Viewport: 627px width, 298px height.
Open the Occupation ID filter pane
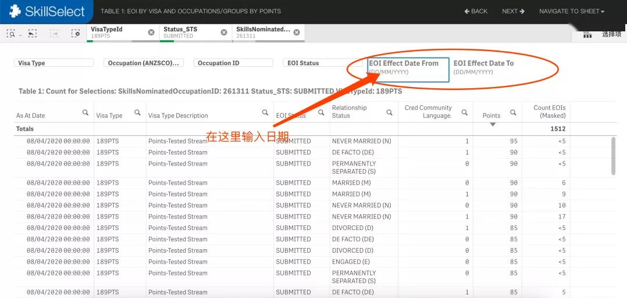click(233, 63)
